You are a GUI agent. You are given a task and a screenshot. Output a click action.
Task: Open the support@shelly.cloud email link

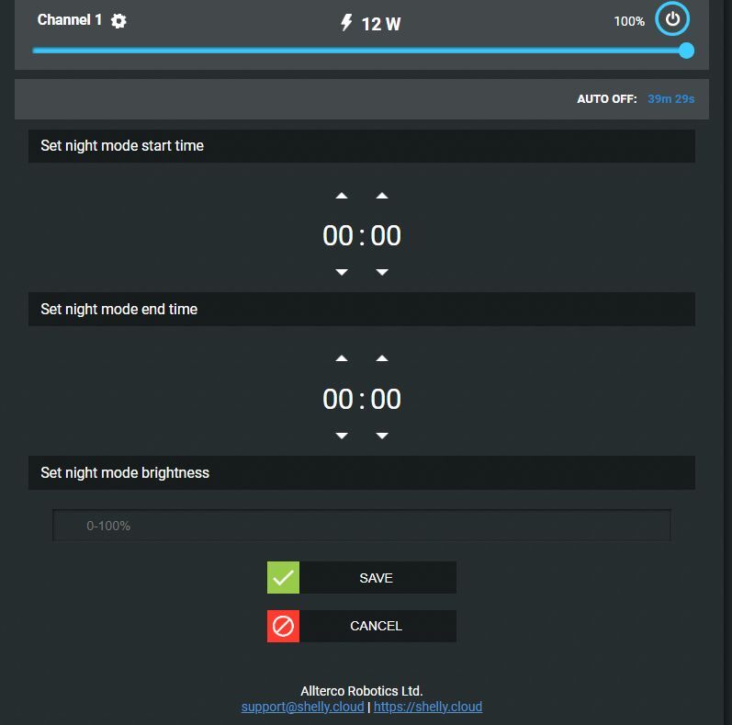pyautogui.click(x=302, y=707)
